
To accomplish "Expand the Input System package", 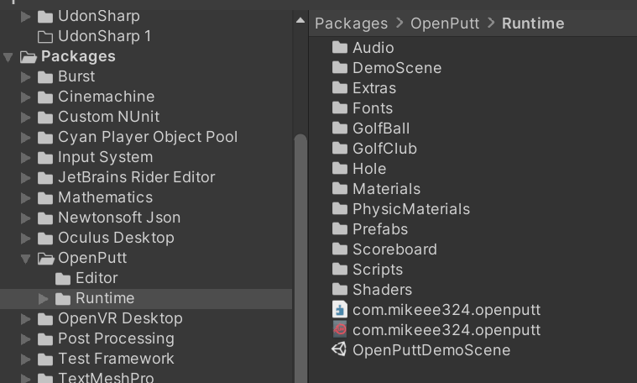I will pyautogui.click(x=25, y=157).
